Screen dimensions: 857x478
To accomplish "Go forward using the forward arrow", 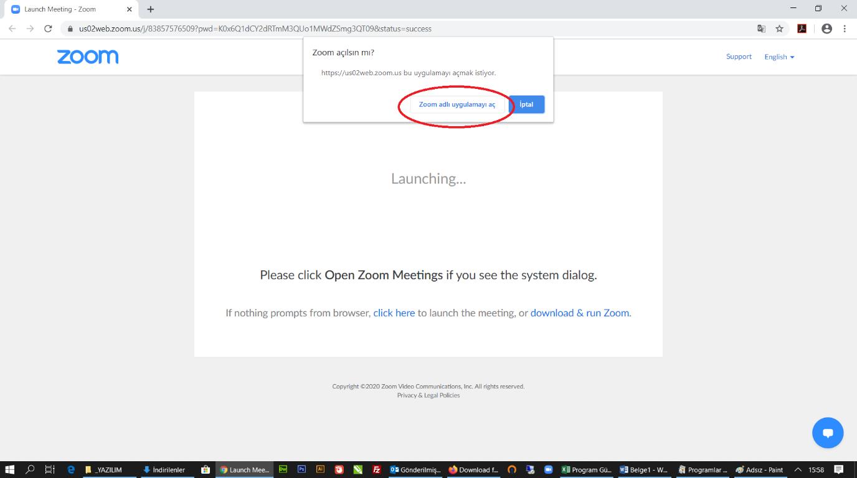I will click(x=30, y=29).
